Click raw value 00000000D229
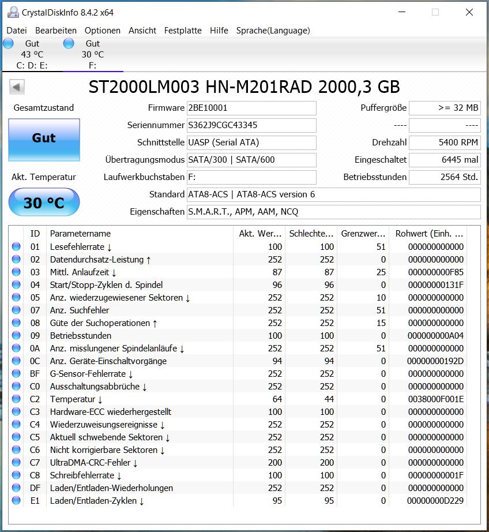Viewport: 489px width, 532px height. click(435, 500)
